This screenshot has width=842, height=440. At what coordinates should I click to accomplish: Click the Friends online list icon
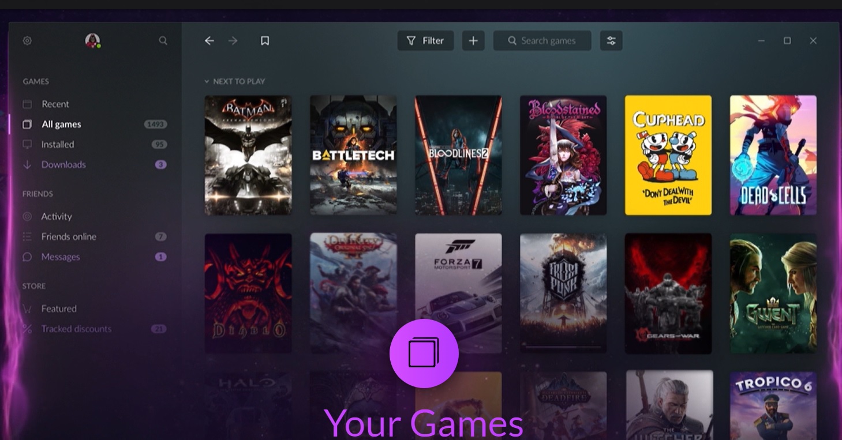(x=27, y=237)
